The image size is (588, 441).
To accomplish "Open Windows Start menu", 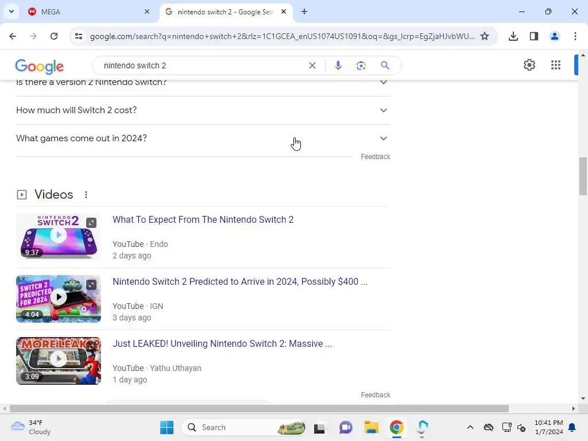I will 167,427.
